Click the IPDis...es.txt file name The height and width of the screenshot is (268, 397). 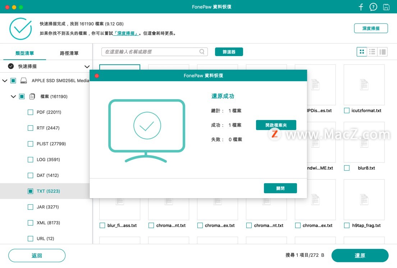click(x=319, y=111)
